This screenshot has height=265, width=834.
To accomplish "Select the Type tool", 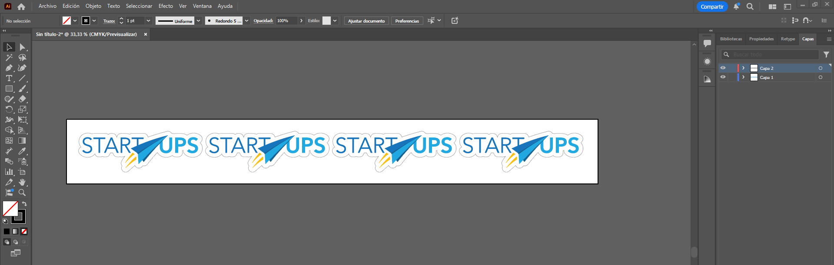I will point(9,78).
